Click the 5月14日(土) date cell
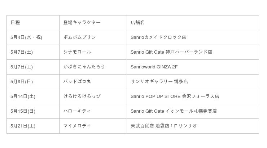Viewport: 267px width, 148px height. pos(23,96)
